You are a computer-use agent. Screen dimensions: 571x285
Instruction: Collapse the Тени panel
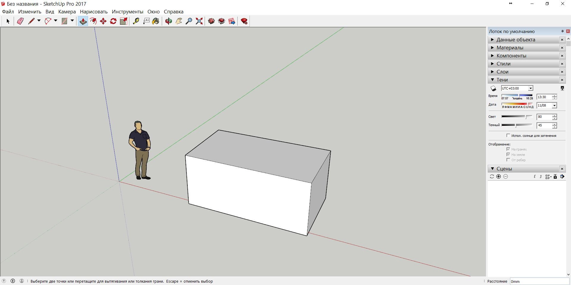pos(526,80)
